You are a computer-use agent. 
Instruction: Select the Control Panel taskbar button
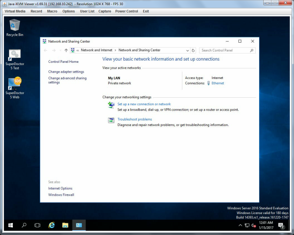tap(79, 225)
